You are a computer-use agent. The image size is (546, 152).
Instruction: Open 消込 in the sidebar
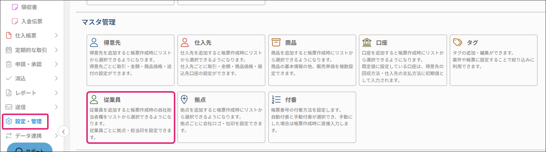(20, 78)
